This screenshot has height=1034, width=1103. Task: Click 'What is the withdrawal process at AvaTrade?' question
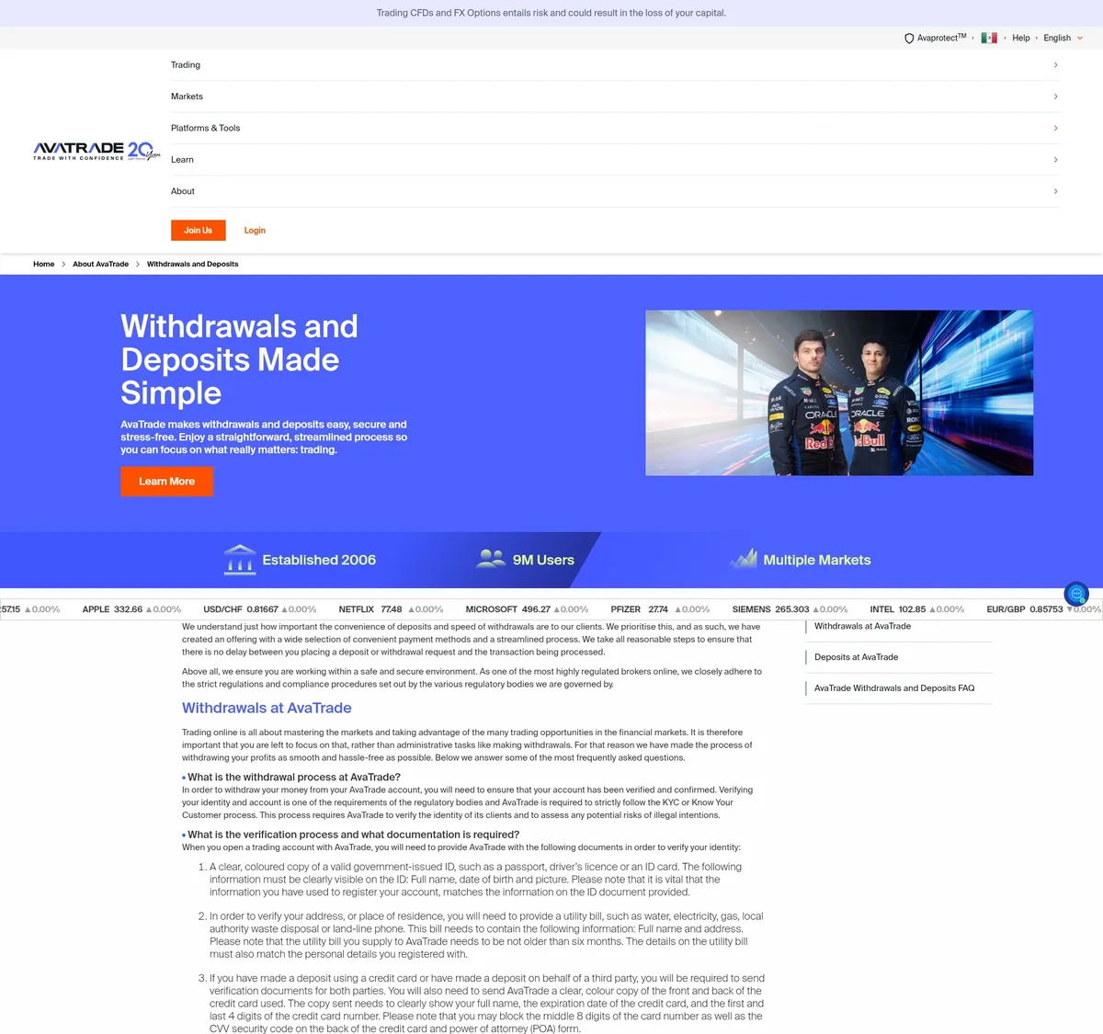(x=294, y=778)
